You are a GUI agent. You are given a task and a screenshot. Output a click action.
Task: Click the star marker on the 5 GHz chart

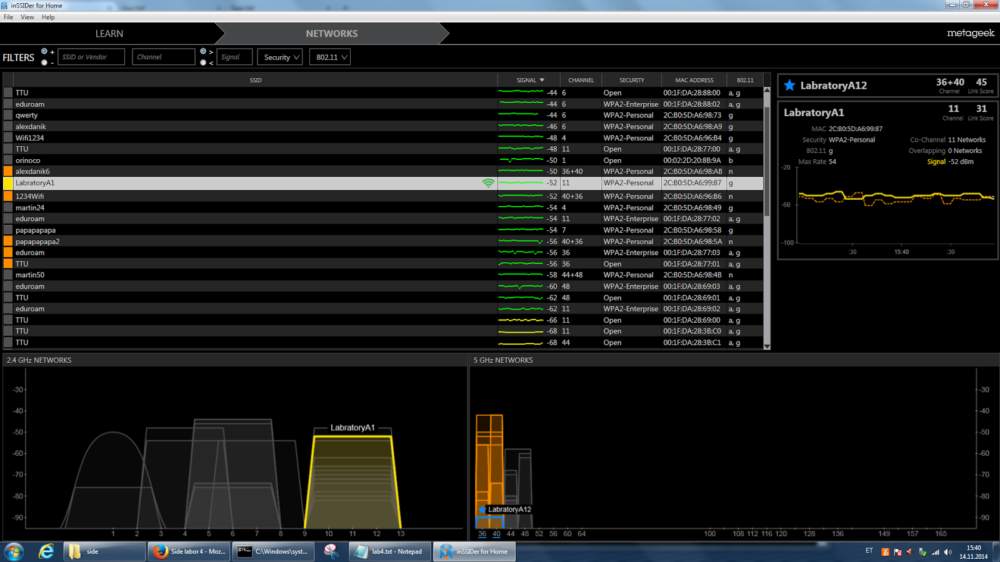tap(482, 510)
